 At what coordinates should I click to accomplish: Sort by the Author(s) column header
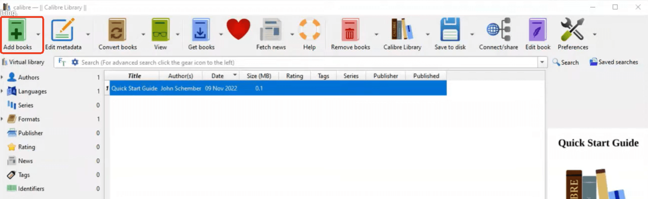[180, 76]
